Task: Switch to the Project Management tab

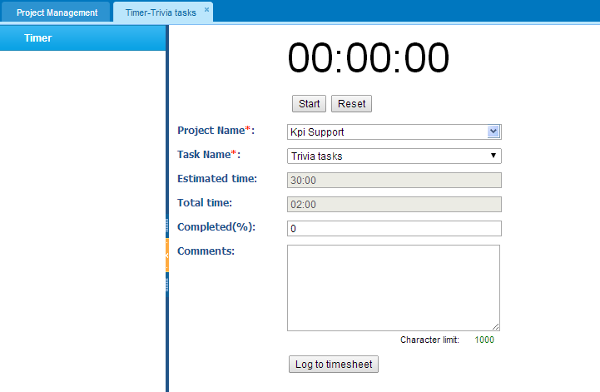Action: point(57,12)
